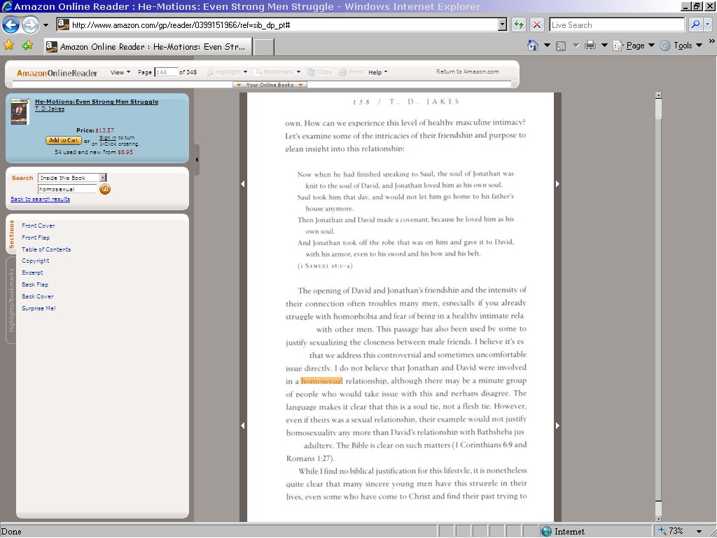The height and width of the screenshot is (538, 717).
Task: Click the page number input field
Action: (x=165, y=72)
